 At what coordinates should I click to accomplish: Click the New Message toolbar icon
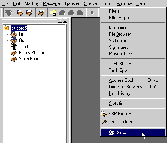pyautogui.click(x=53, y=13)
